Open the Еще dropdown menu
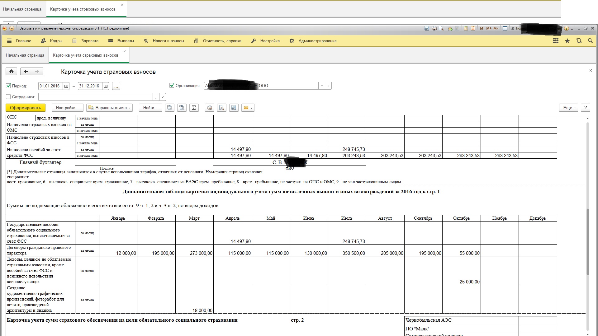Screen dimensions: 598x336 (569, 108)
